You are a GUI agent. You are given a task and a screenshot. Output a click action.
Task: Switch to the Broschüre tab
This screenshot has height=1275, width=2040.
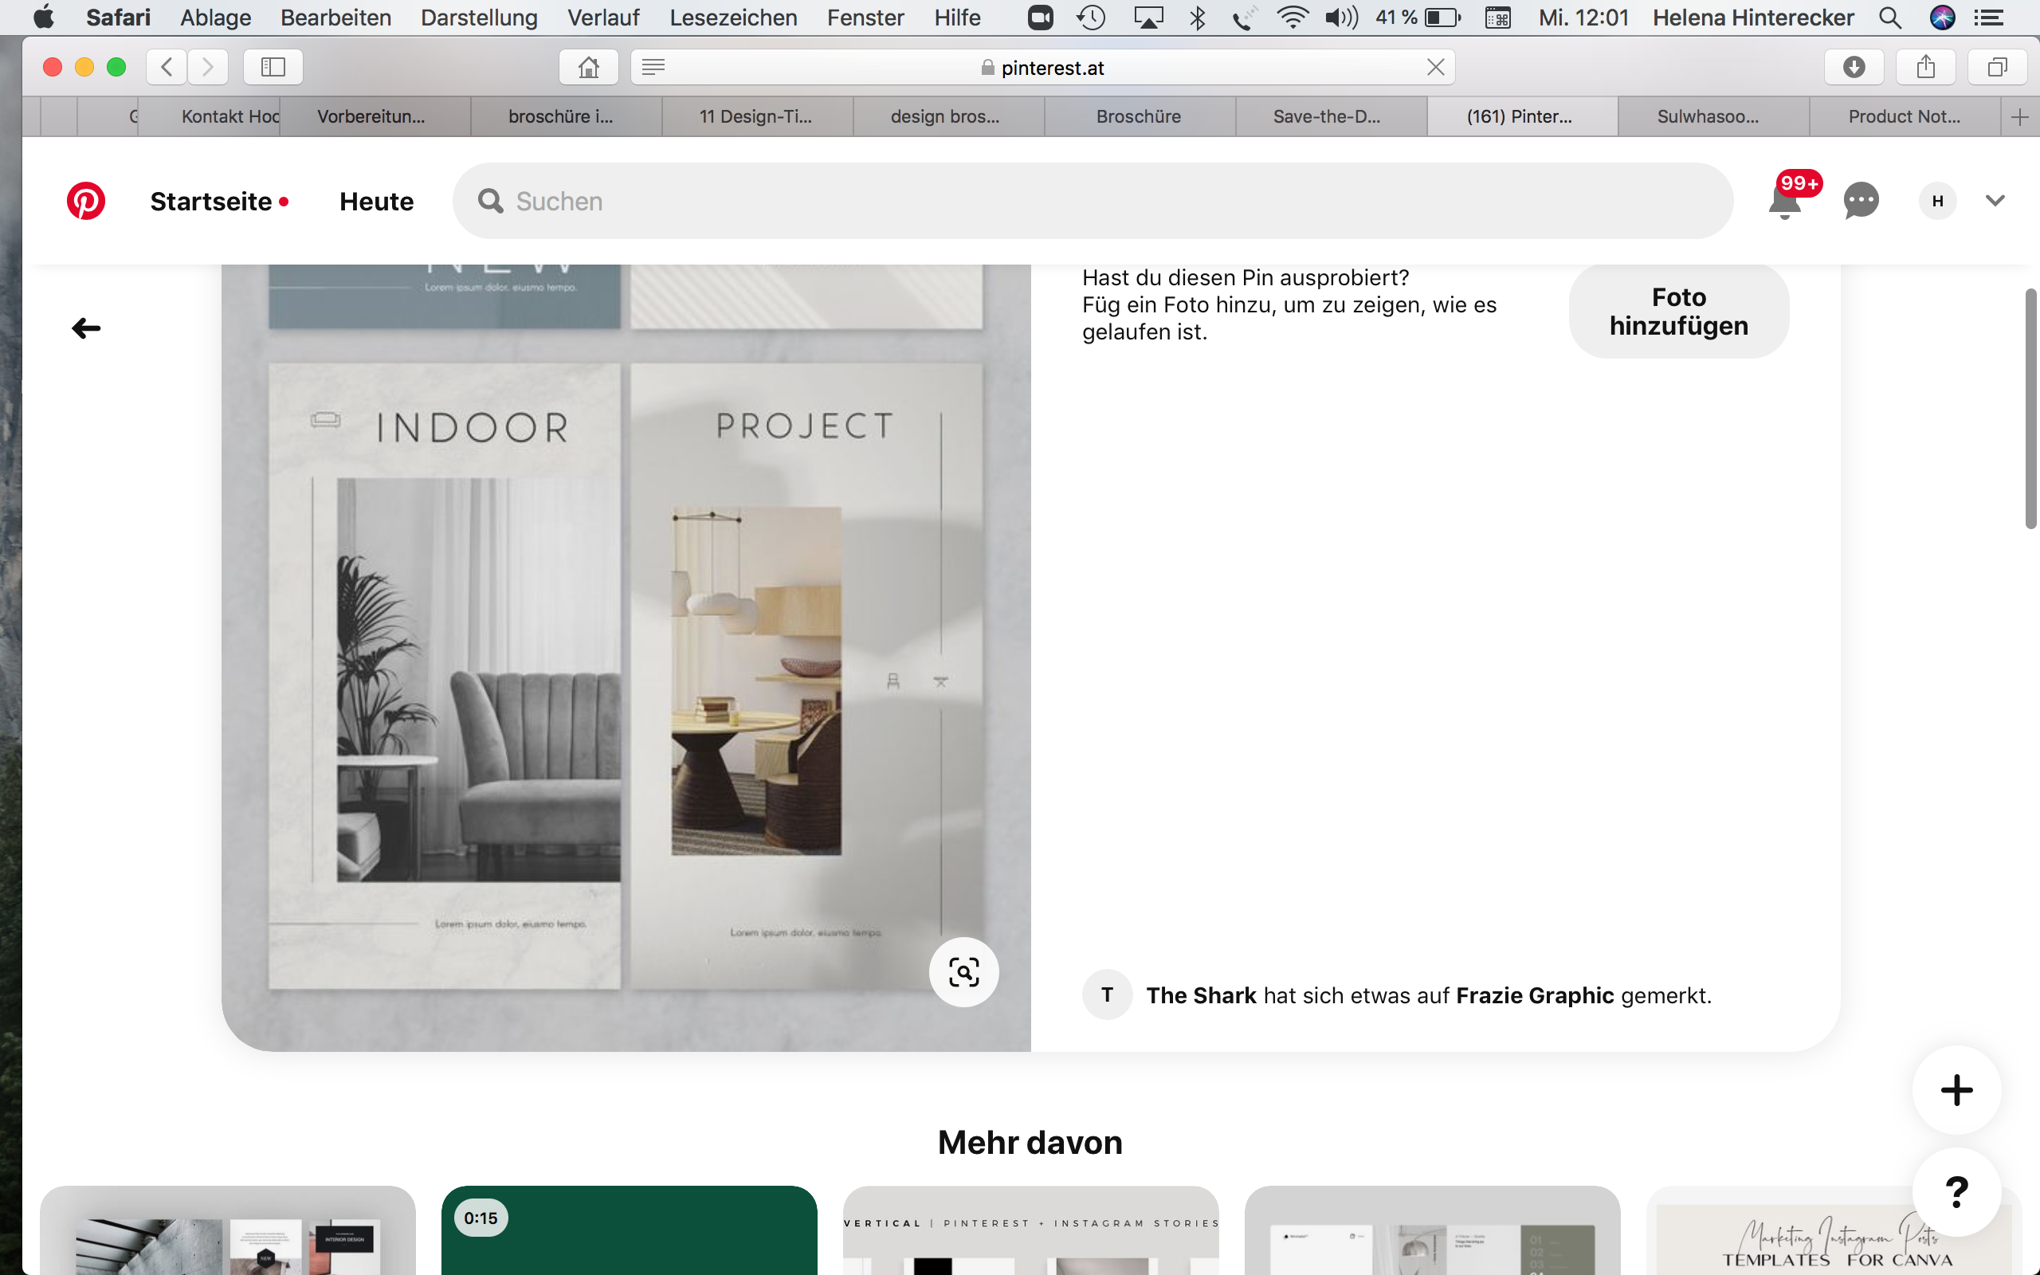1138,116
